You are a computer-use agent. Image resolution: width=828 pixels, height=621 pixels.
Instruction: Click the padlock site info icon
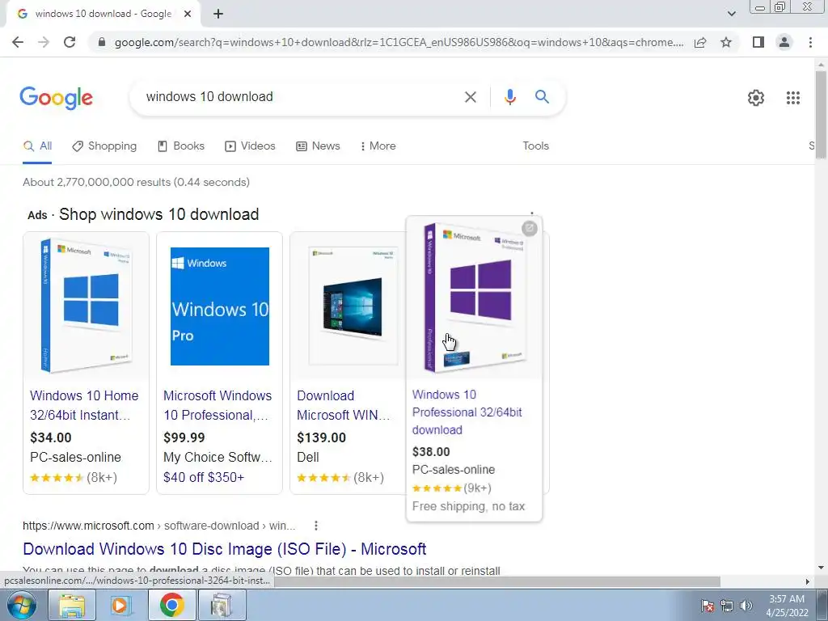point(102,42)
